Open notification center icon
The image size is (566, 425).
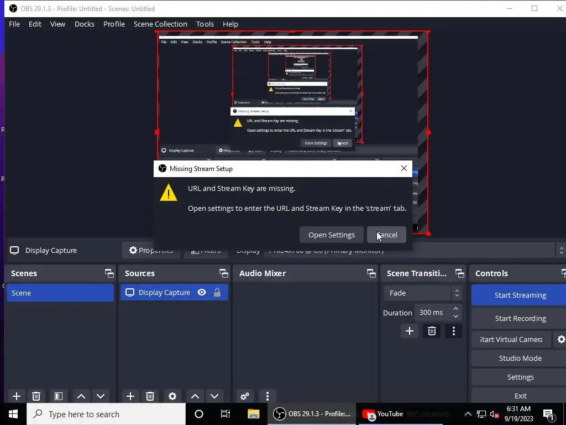(x=548, y=414)
